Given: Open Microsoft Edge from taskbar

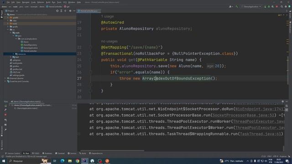Looking at the screenshot, I should pyautogui.click(x=63, y=161).
